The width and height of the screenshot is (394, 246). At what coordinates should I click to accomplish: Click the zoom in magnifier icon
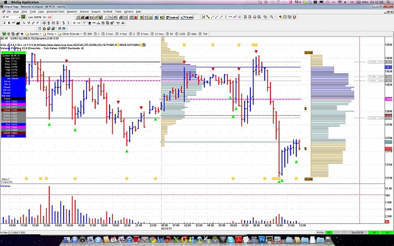[x=272, y=17]
